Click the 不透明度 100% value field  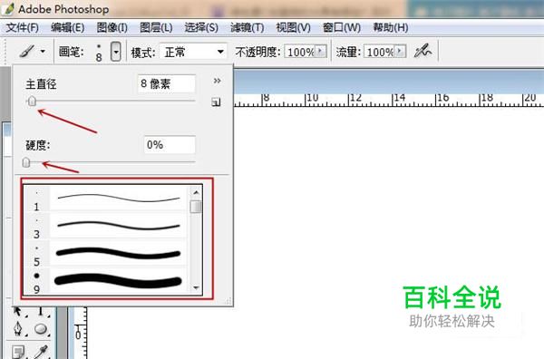coord(300,52)
